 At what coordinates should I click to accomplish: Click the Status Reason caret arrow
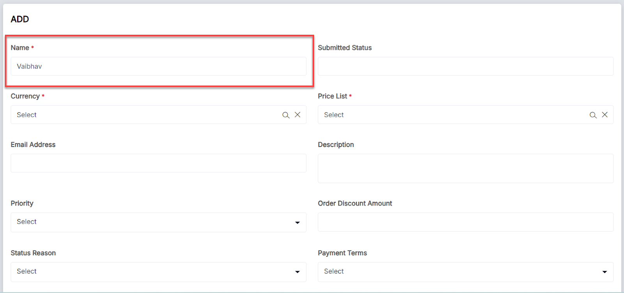tap(298, 272)
